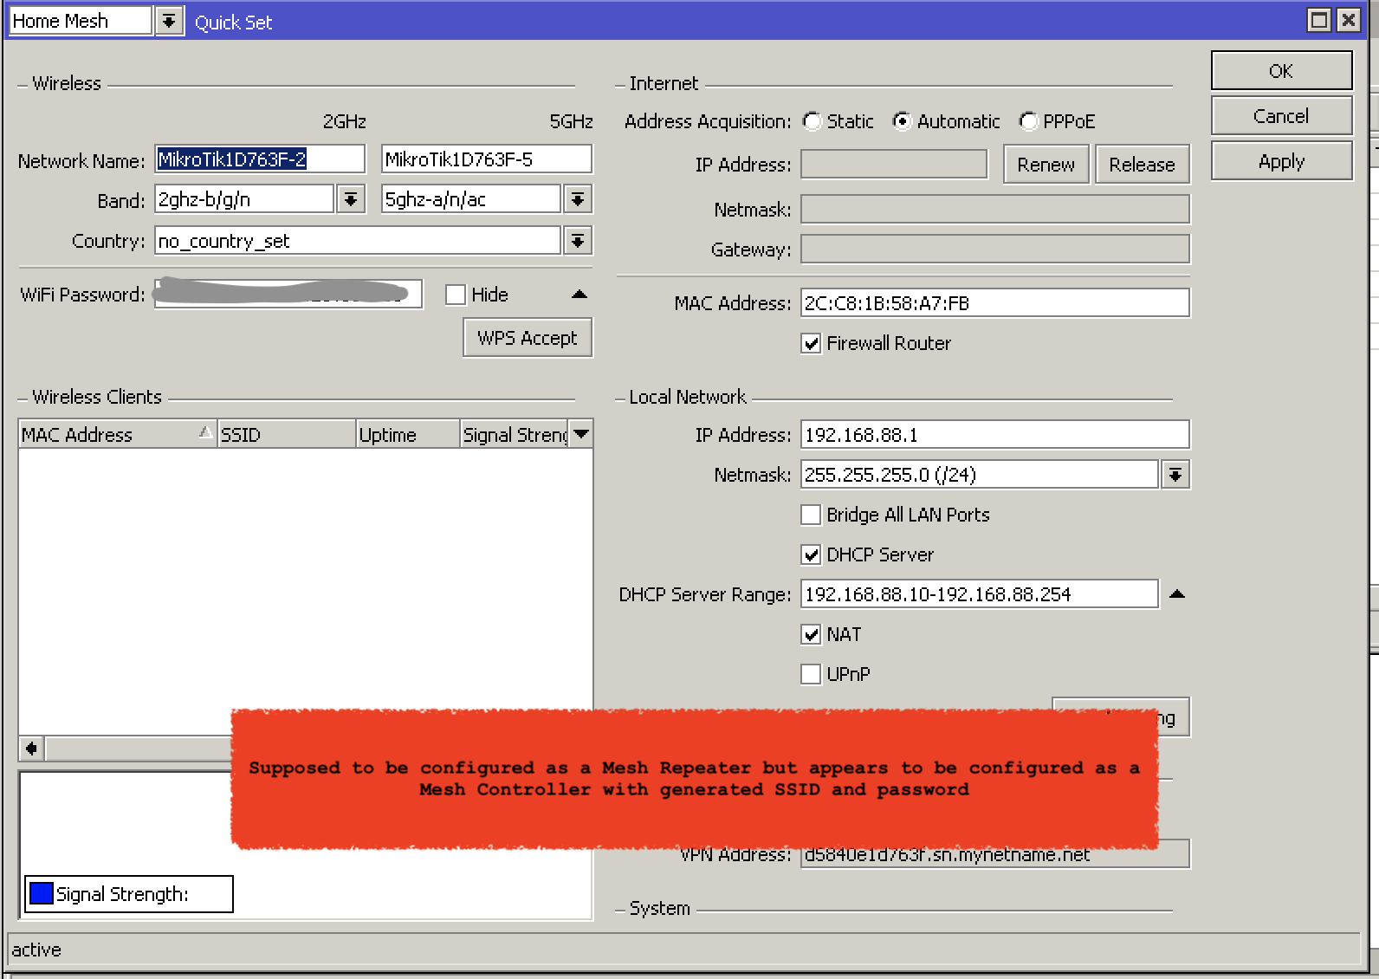This screenshot has height=979, width=1379.
Task: Toggle the NAT checkbox
Action: click(x=811, y=634)
